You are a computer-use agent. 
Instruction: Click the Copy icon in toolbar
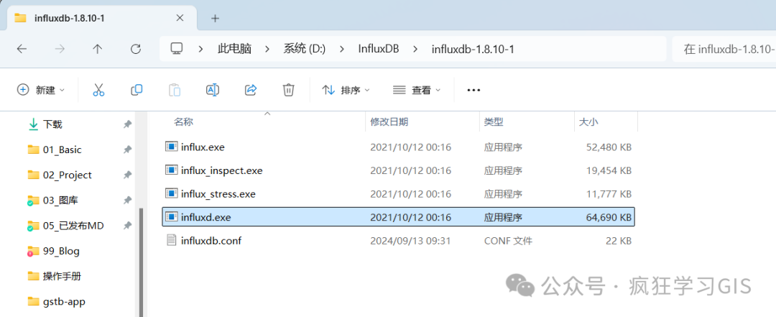pyautogui.click(x=137, y=90)
